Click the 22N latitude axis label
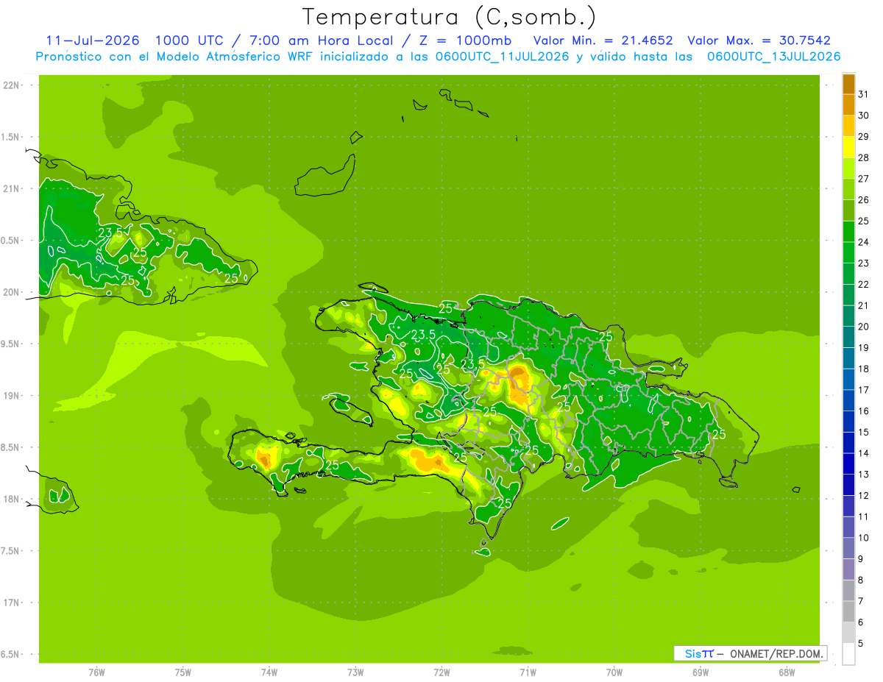Screen dimensions: 883x682 [x=13, y=85]
